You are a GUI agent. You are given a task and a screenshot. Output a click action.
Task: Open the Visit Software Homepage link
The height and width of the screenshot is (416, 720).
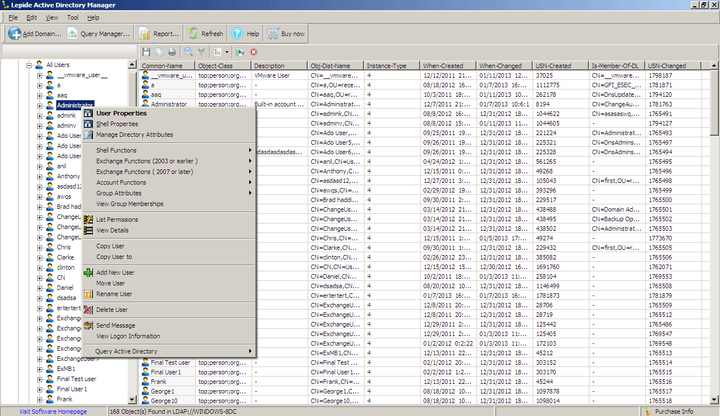pos(53,411)
